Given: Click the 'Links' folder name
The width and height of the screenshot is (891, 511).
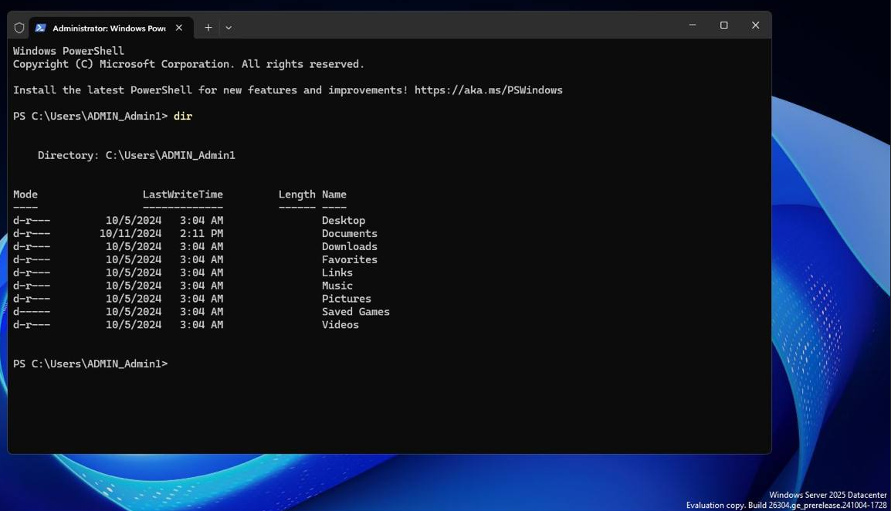Looking at the screenshot, I should (337, 272).
